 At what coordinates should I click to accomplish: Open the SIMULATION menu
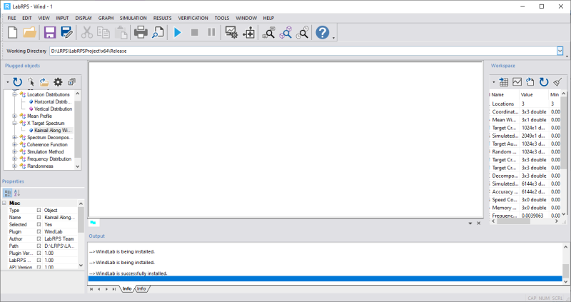point(133,18)
